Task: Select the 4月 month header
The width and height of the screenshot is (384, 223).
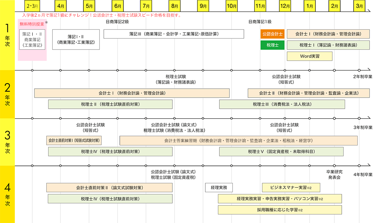Action: pos(61,6)
